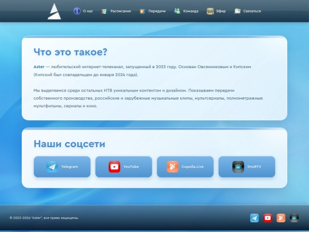Click the footer YouTube icon
The image size is (309, 232).
[x=268, y=218]
